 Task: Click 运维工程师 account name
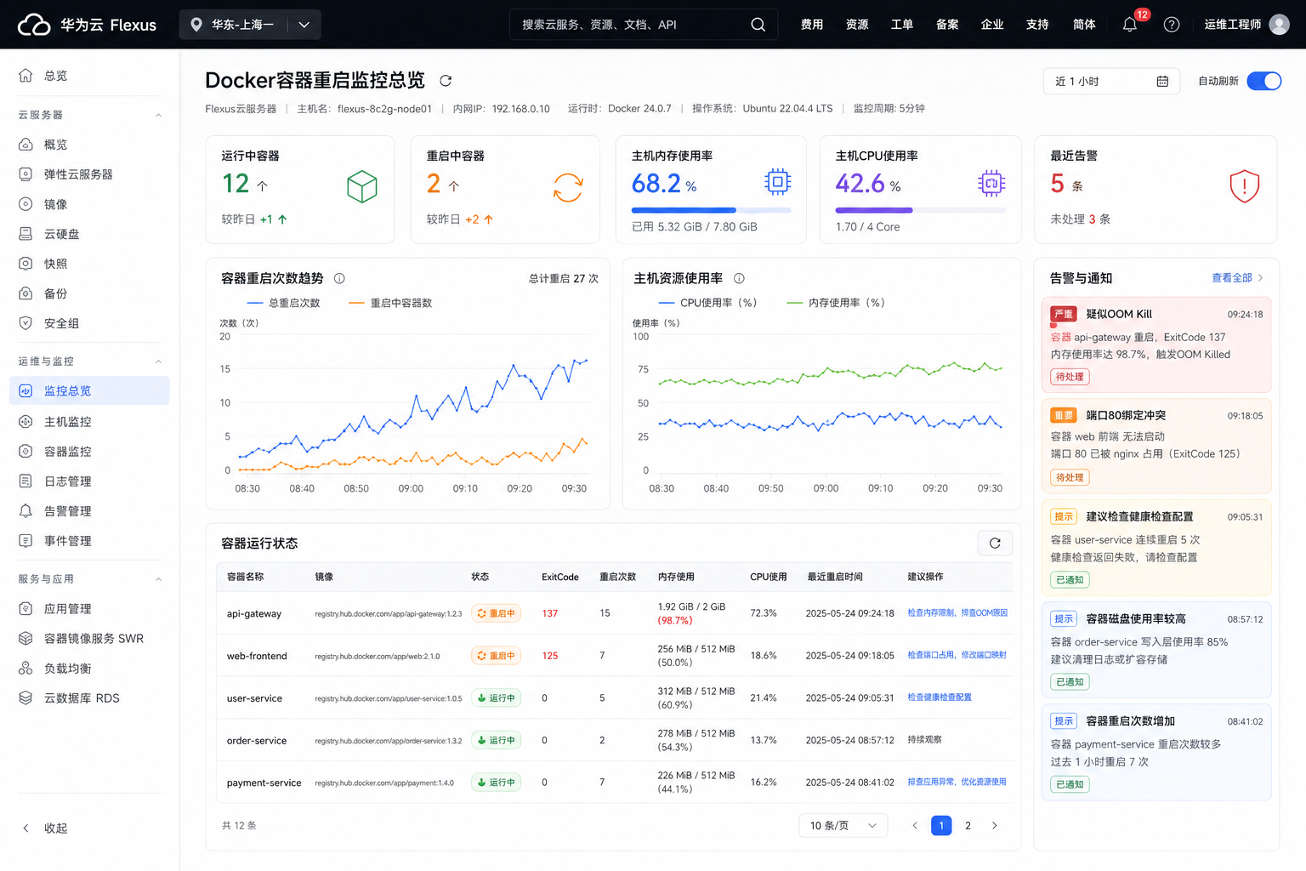tap(1232, 25)
